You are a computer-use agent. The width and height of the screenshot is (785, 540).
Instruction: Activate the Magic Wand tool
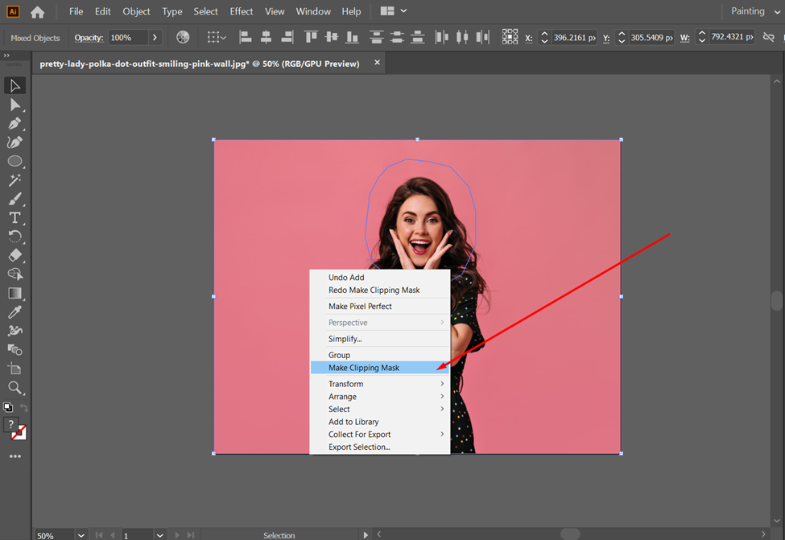[14, 180]
